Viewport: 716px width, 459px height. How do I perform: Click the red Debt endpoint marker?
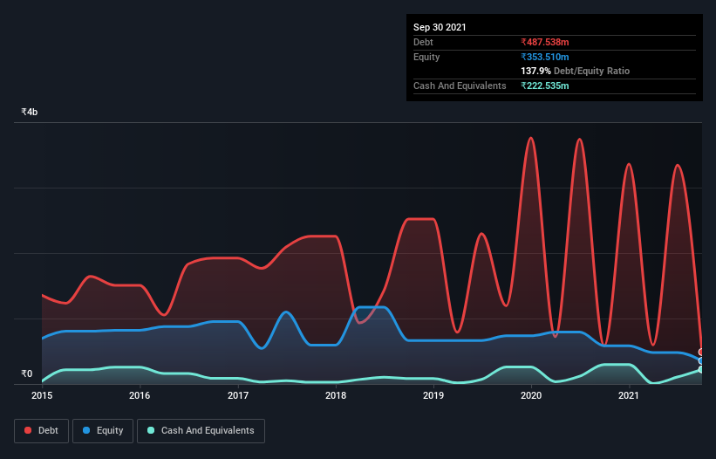702,353
